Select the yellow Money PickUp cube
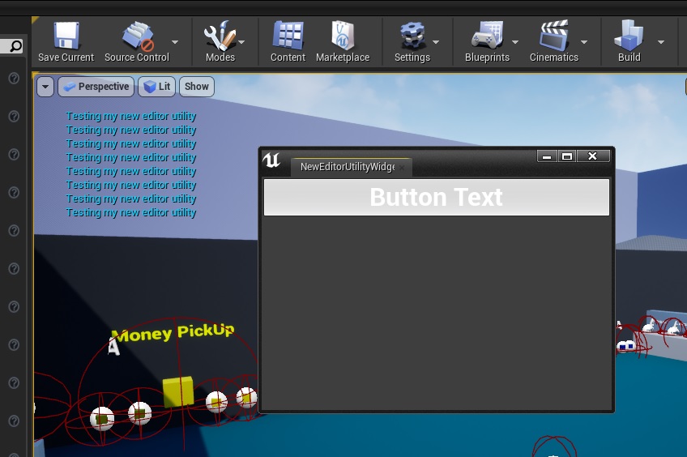Viewport: 687px width, 457px height. (x=178, y=392)
